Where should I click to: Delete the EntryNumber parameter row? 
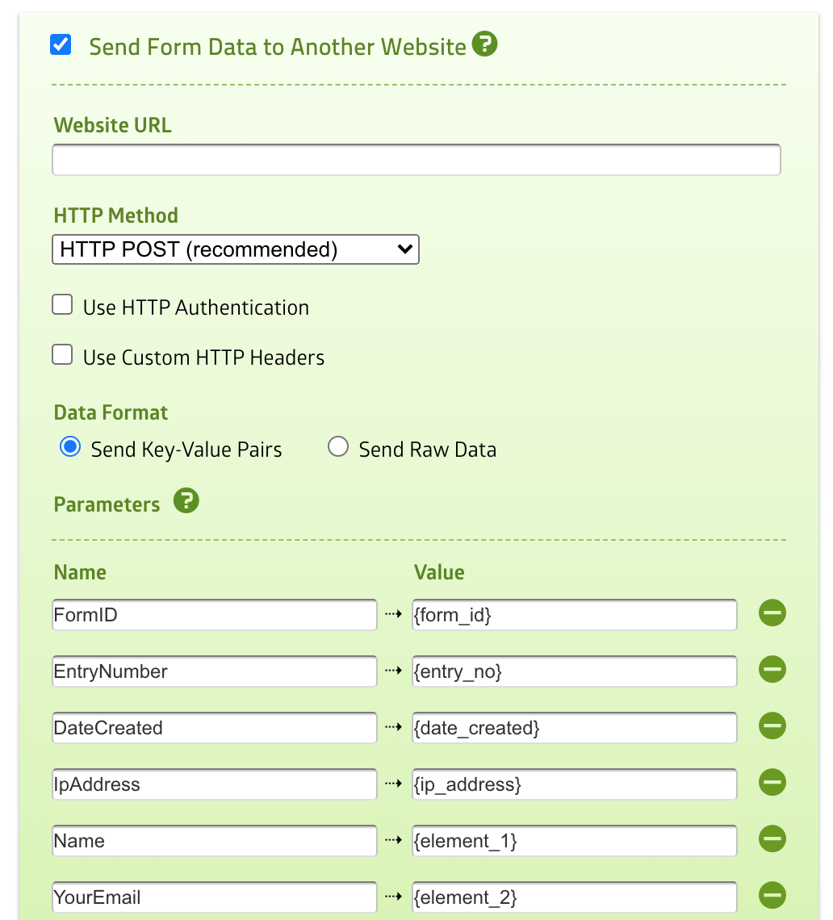tap(772, 671)
